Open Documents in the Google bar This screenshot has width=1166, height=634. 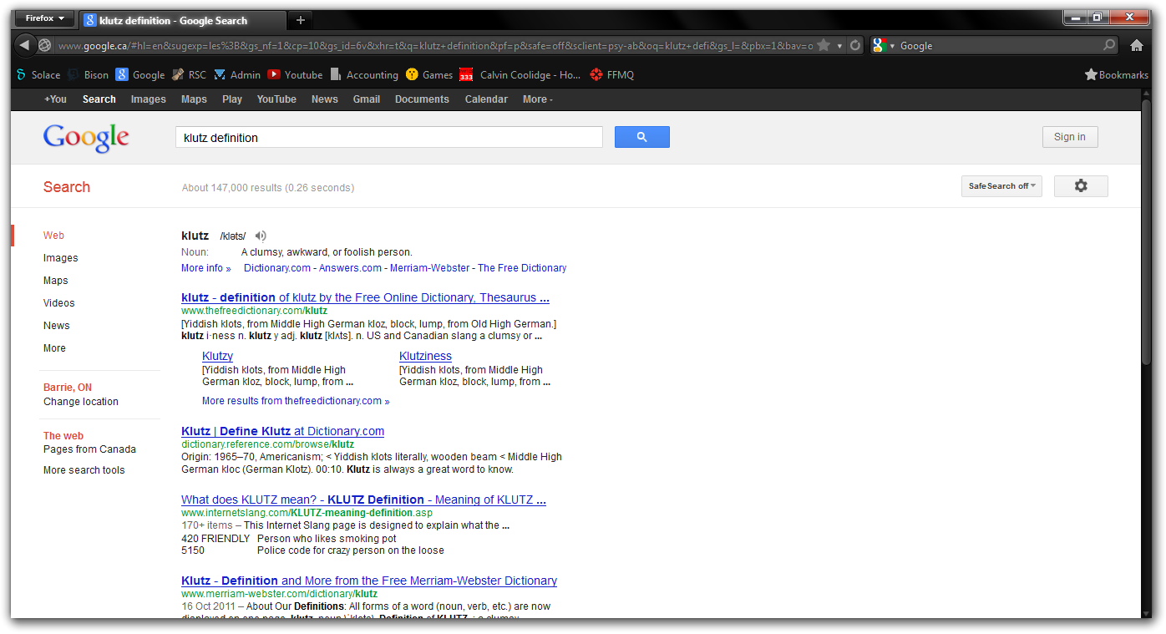click(422, 99)
